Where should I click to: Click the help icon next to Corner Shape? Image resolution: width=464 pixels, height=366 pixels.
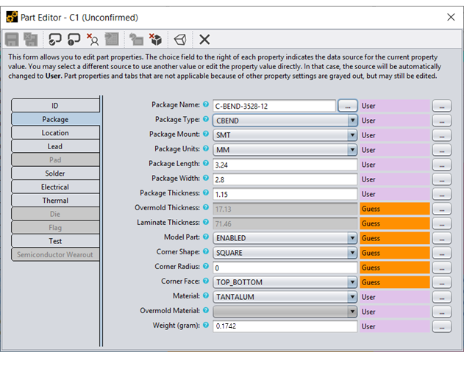click(206, 251)
